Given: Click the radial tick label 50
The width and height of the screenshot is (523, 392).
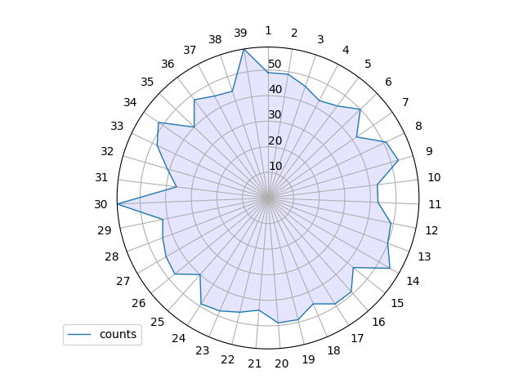Looking at the screenshot, I should coord(275,64).
